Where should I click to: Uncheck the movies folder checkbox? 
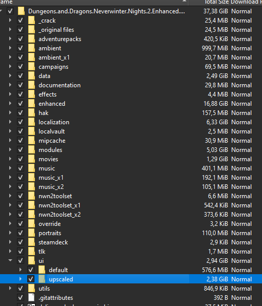(21, 159)
